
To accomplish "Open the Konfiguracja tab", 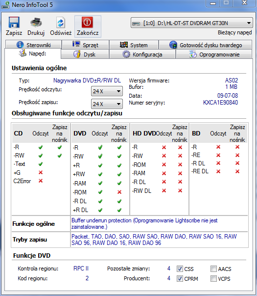I will coord(142,54).
